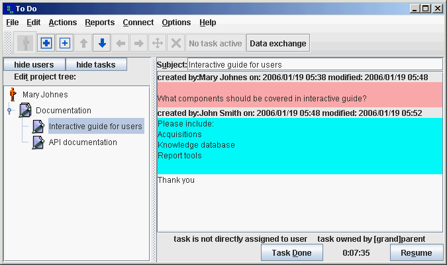Click the add subtask icon with thin plus
The image size is (447, 265).
coord(64,44)
